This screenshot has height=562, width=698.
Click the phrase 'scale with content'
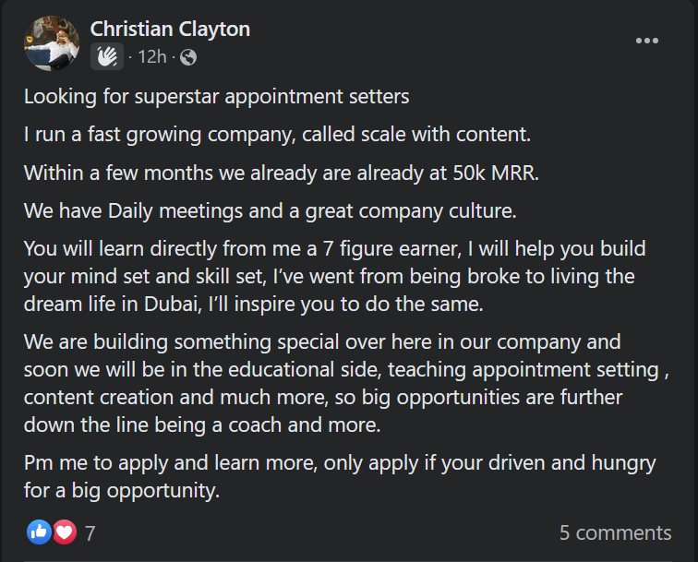[x=446, y=135]
